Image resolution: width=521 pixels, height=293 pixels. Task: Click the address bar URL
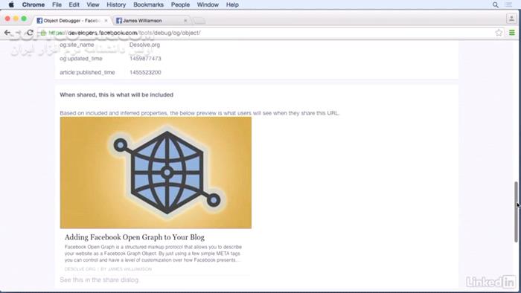click(x=124, y=33)
